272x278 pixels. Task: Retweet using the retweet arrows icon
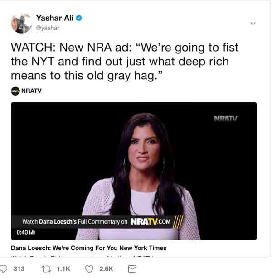coord(46,269)
